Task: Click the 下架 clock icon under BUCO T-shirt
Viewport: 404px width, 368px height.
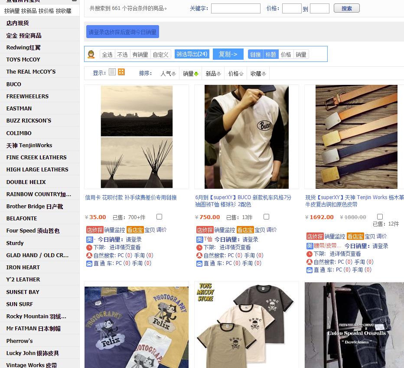Action: [x=199, y=248]
